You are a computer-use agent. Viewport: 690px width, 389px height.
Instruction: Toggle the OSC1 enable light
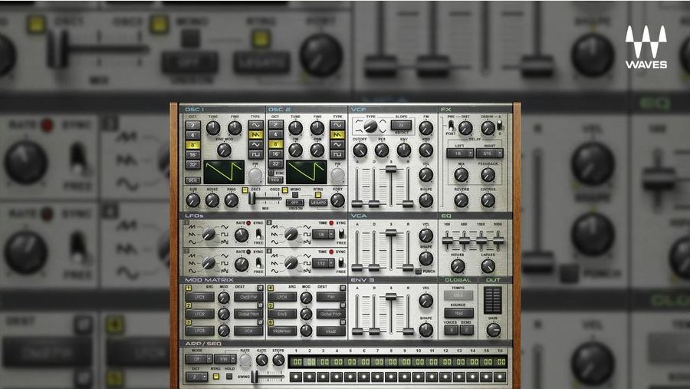[x=245, y=190]
